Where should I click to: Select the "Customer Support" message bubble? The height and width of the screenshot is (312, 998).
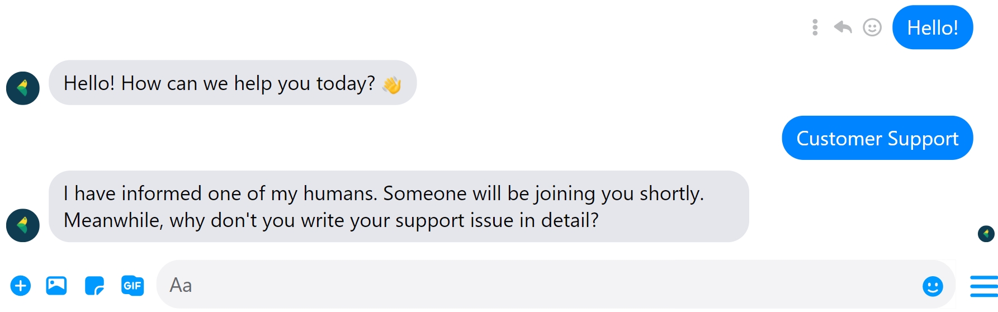(877, 138)
